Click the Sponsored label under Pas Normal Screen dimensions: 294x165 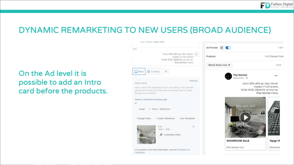point(239,78)
